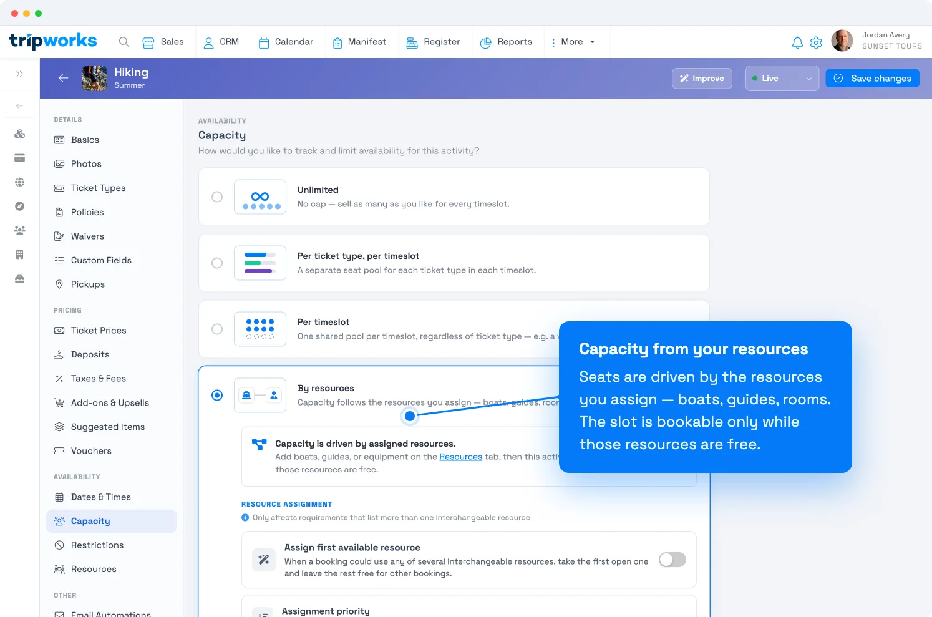Screen dimensions: 932x617
Task: Open Dates & Times in the sidebar
Action: (x=111, y=497)
